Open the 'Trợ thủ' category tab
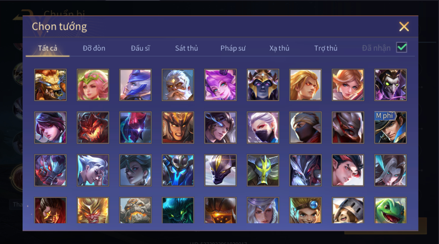 coord(326,48)
